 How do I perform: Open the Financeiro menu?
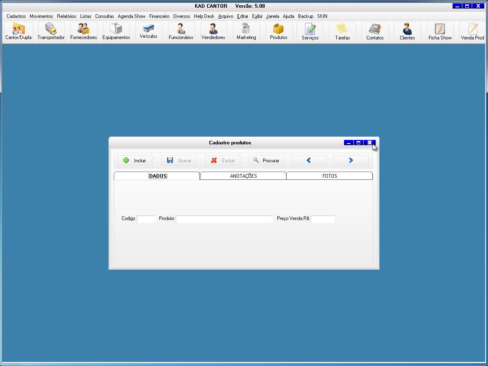159,16
